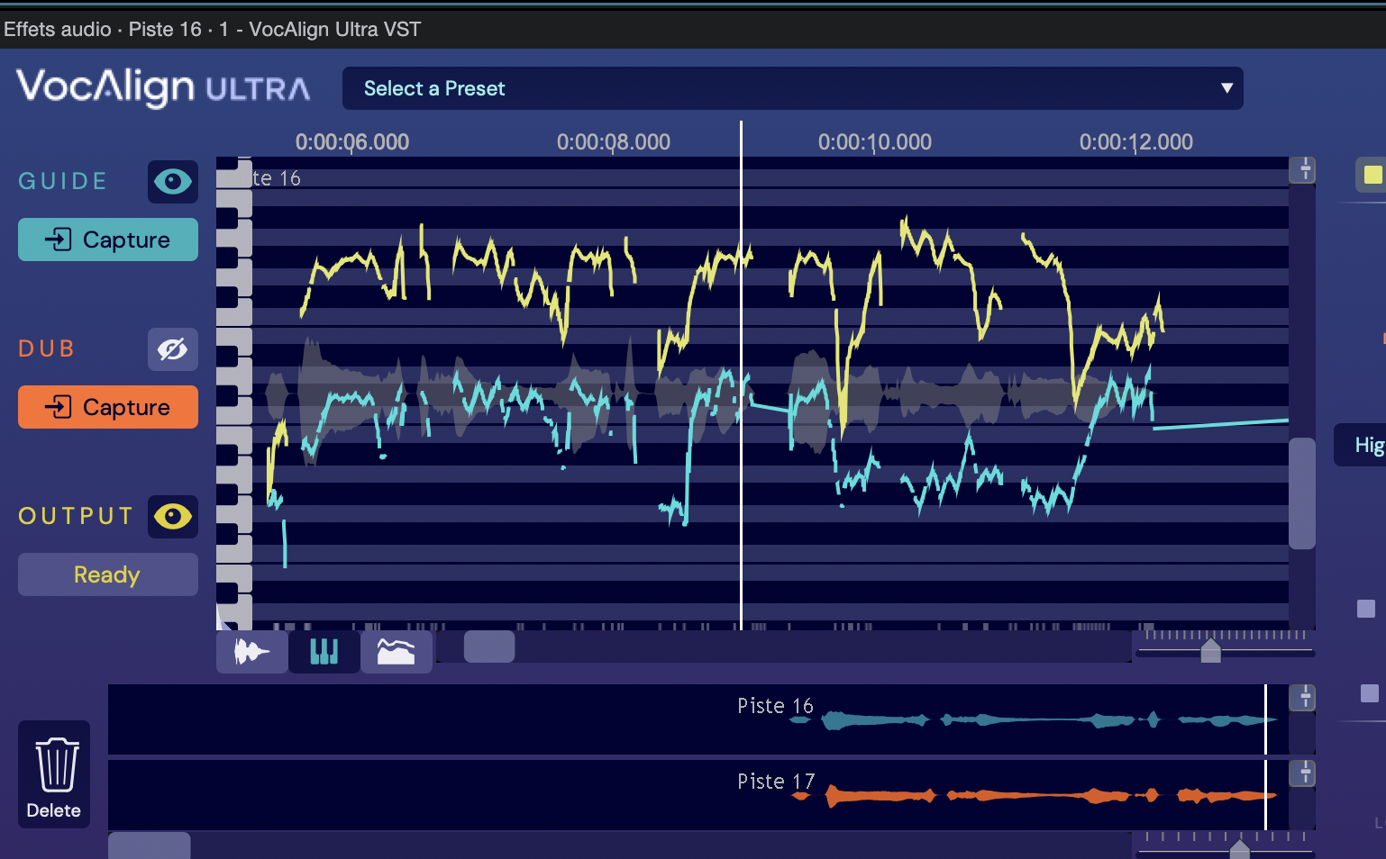Image resolution: width=1386 pixels, height=859 pixels.
Task: Hide the OUTPUT display using eye icon
Action: point(172,517)
